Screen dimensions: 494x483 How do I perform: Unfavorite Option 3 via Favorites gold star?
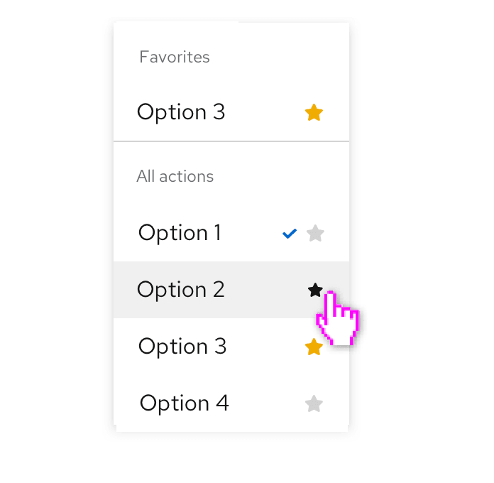click(314, 112)
